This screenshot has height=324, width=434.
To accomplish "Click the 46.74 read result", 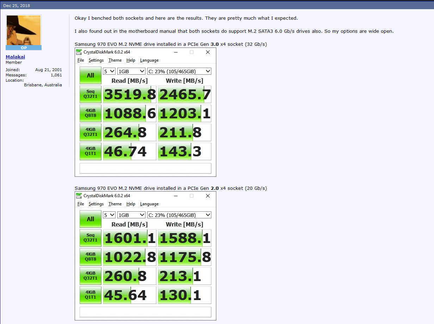I will click(130, 151).
